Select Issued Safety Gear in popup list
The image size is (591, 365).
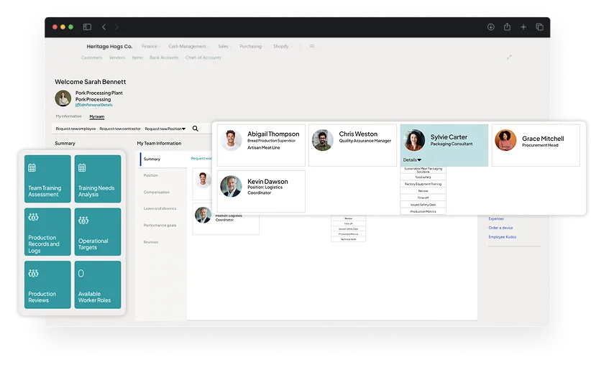point(423,205)
